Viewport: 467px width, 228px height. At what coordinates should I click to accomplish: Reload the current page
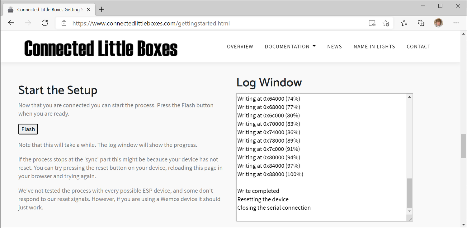click(x=45, y=23)
